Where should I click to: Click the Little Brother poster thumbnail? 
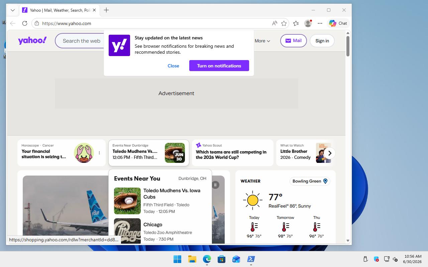point(323,153)
